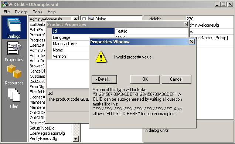Minimize the WiX Edit window
The width and height of the screenshot is (235, 144).
click(218, 4)
